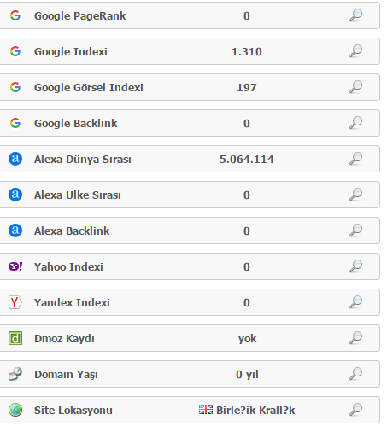Image resolution: width=387 pixels, height=426 pixels.
Task: Click magnifier for Yahoo Indexi
Action: tap(355, 266)
